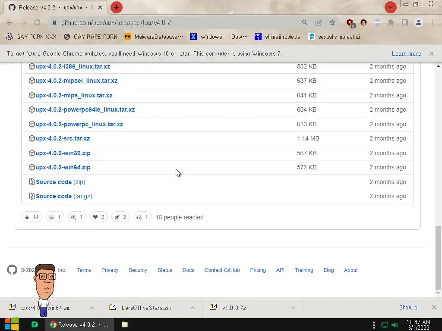
Task: Open the API footer link
Action: pos(280,270)
